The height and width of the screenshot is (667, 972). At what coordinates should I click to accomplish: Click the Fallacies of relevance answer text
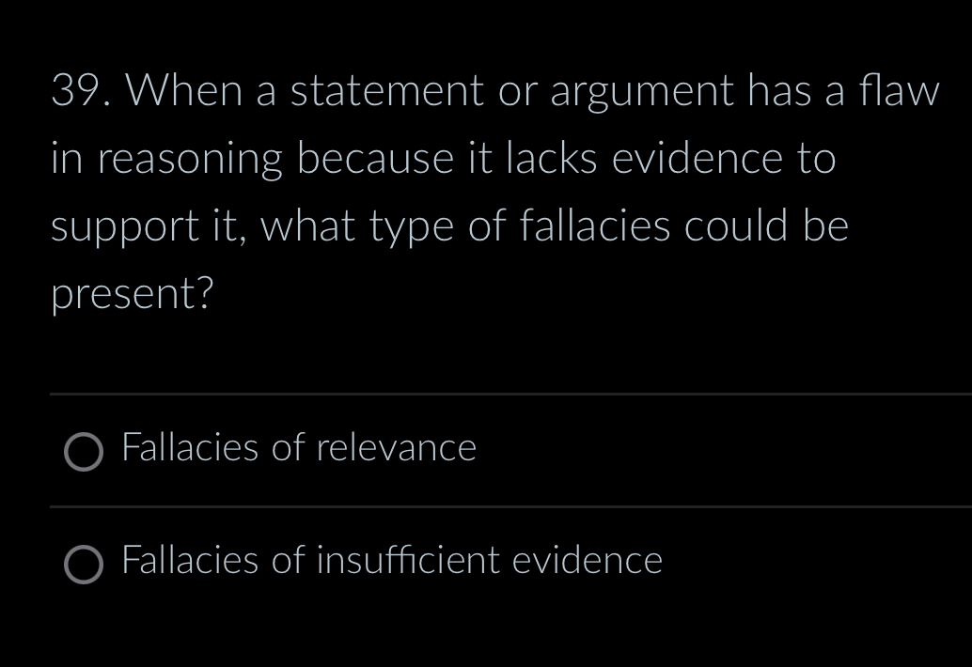[298, 448]
